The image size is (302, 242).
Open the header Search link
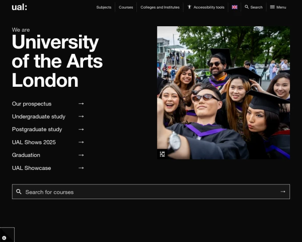coord(256,8)
